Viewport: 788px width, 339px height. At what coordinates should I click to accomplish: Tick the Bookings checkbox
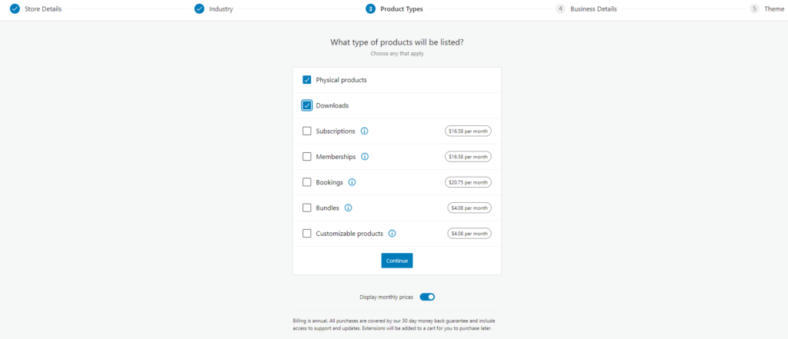coord(306,182)
